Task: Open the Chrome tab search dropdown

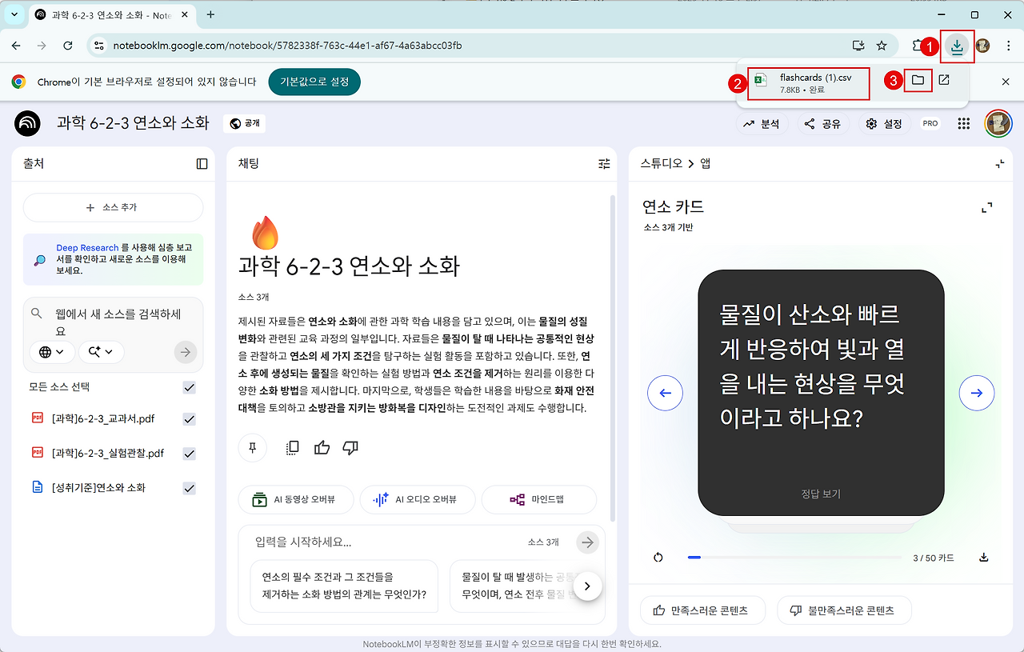Action: 14,14
